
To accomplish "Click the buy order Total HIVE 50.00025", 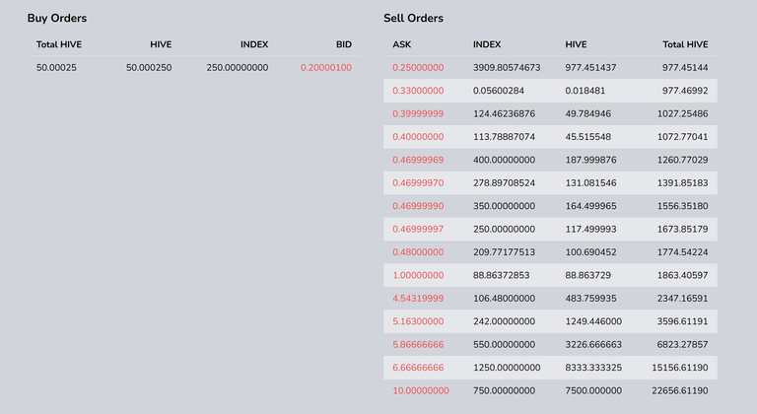I will [x=56, y=68].
